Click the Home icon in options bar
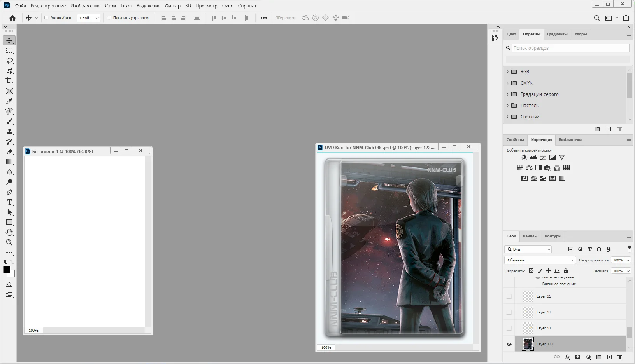Viewport: 635px width, 364px height. coord(12,18)
